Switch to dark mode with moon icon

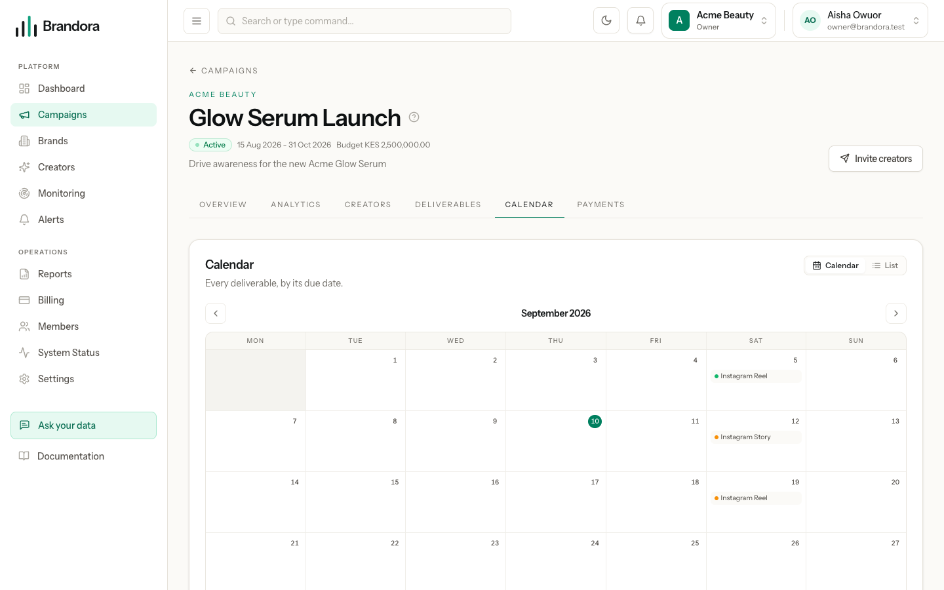pos(606,20)
